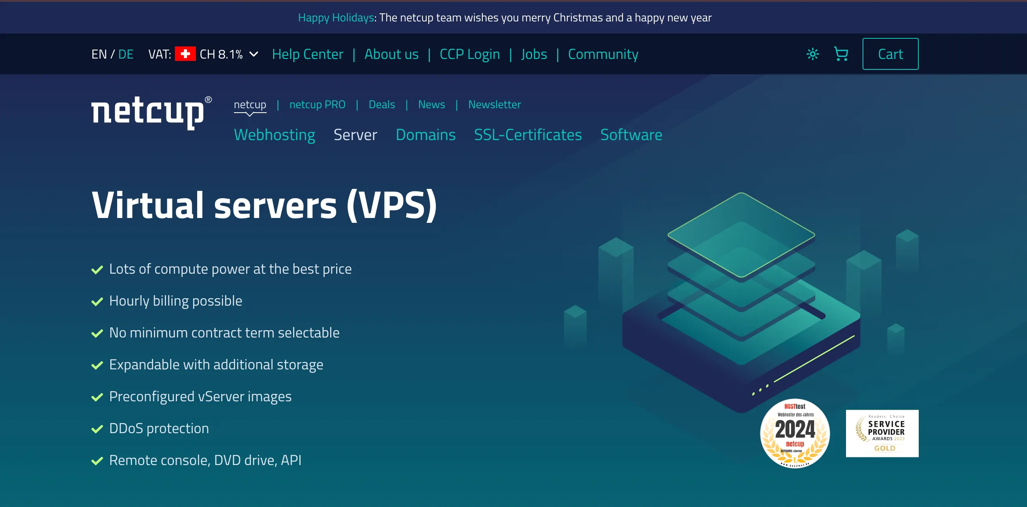Toggle the light/dark theme sun icon
The image size is (1027, 507).
812,54
